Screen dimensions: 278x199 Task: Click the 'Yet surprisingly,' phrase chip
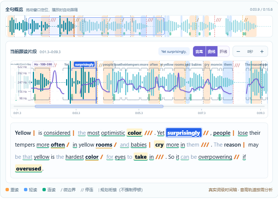174,52
